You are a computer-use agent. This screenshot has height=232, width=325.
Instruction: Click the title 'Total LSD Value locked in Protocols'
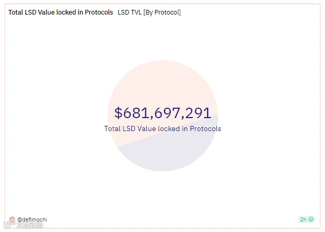pos(61,12)
